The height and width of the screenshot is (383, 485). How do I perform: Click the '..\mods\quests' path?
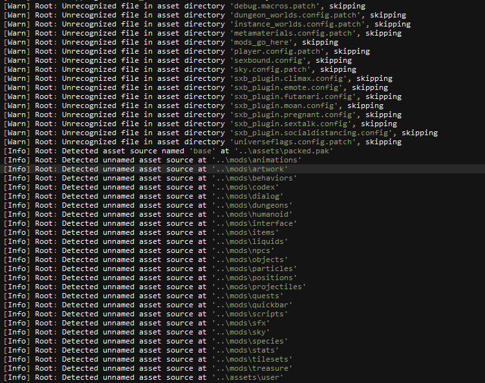[x=248, y=296]
